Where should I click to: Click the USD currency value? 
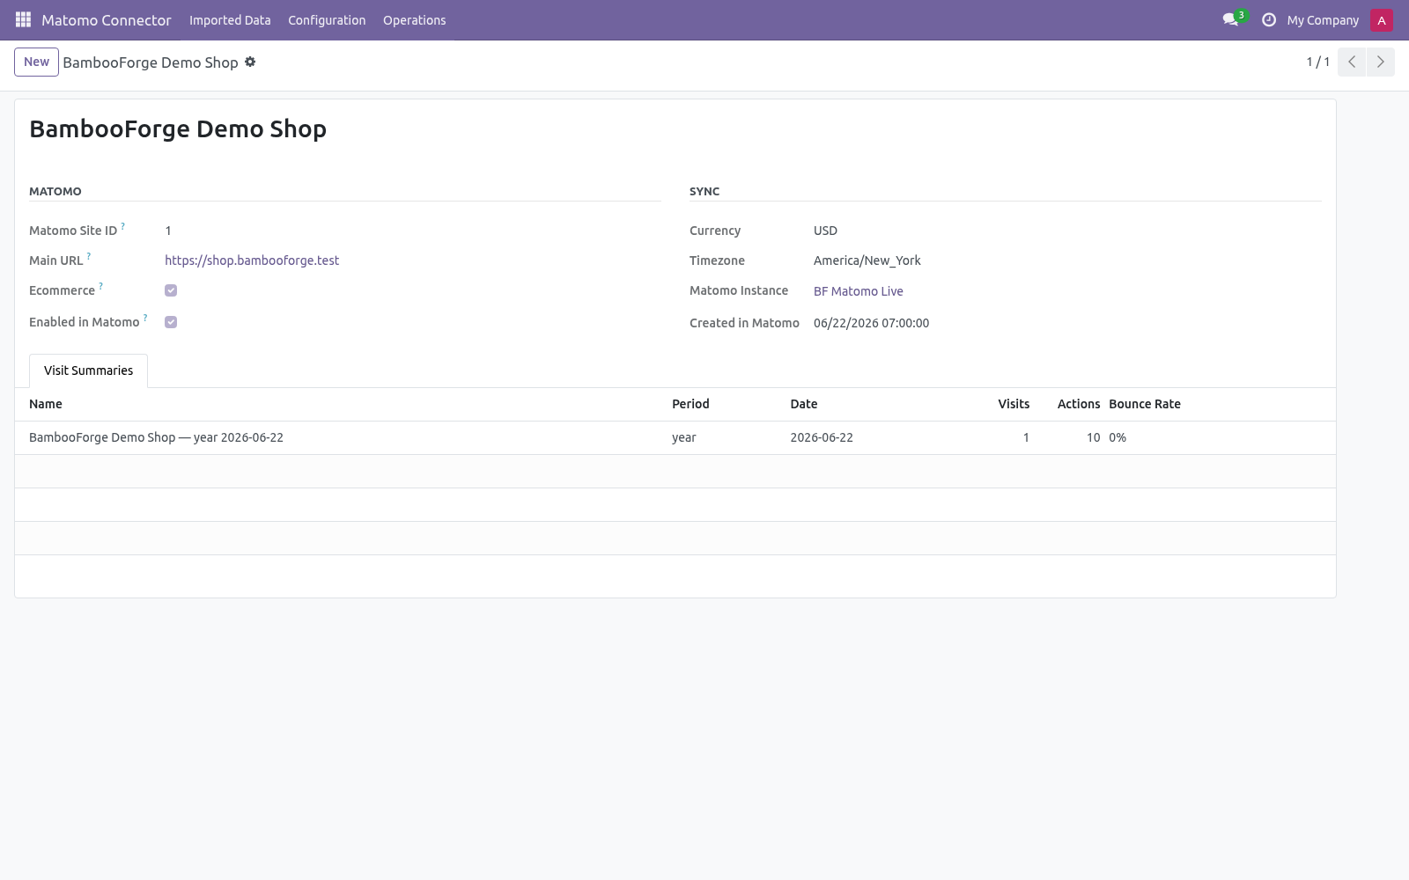(x=825, y=231)
